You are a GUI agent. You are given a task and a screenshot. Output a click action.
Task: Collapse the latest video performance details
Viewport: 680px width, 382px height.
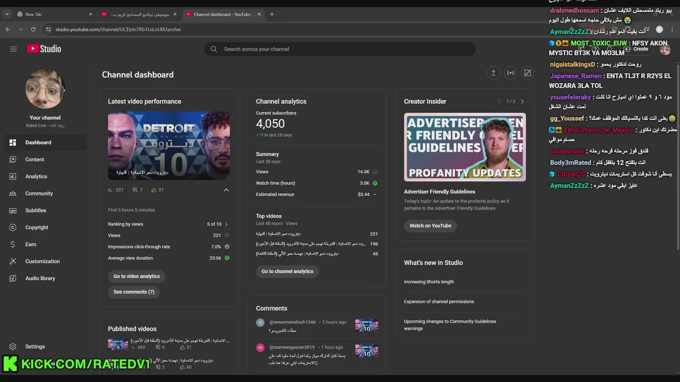[226, 190]
